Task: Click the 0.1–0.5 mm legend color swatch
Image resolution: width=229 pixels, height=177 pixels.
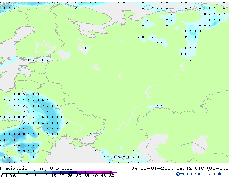Action: click(6, 172)
